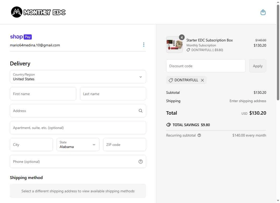Click the '$140.00 every month' text
The height and width of the screenshot is (203, 280).
point(249,135)
